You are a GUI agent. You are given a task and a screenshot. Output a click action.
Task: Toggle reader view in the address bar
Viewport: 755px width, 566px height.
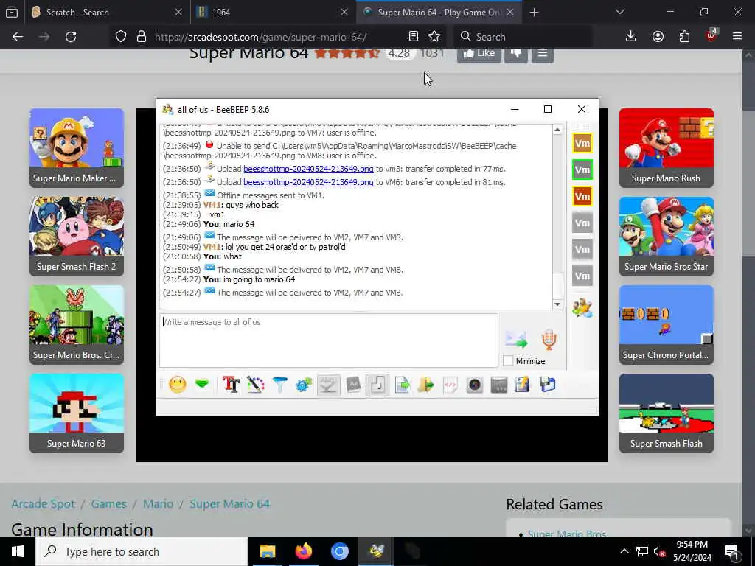click(413, 37)
